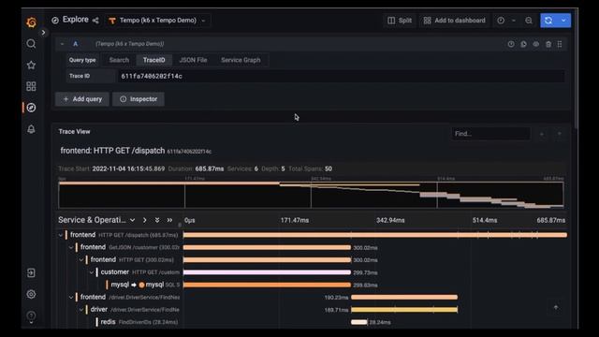Click the trace minimap overview

pyautogui.click(x=311, y=195)
